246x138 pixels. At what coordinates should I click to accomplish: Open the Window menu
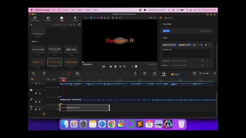tap(88, 10)
